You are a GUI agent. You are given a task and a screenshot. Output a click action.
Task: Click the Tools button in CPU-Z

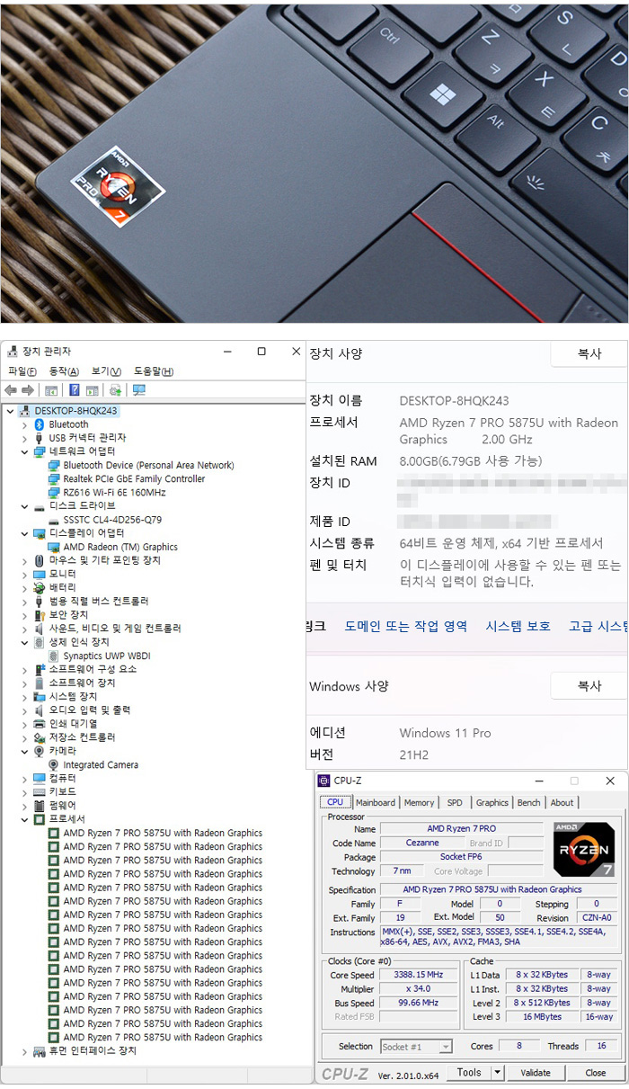(x=469, y=1073)
